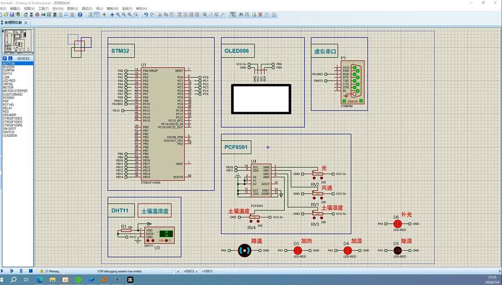Image resolution: width=502 pixels, height=285 pixels.
Task: Click the COMPIM P1 serial port component
Action: (352, 83)
